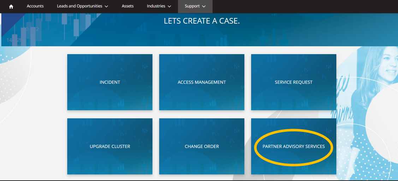Click the equalizer icon on Incident tile

pyautogui.click(x=145, y=66)
